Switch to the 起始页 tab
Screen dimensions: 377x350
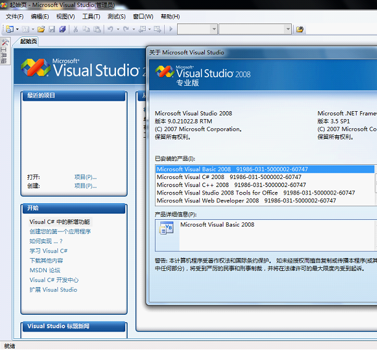(x=28, y=41)
